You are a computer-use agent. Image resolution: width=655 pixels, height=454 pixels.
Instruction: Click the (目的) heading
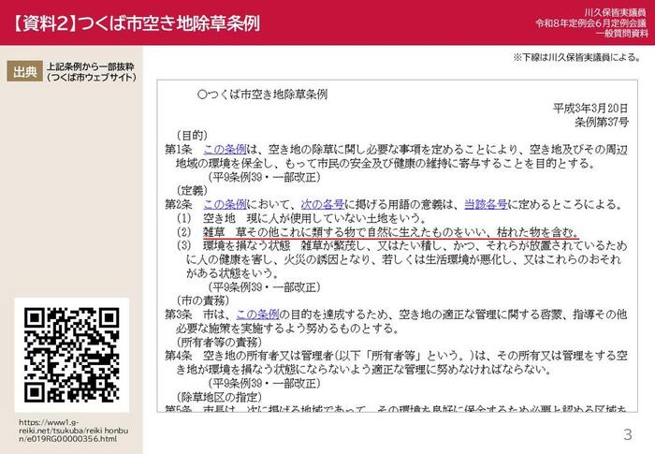(x=192, y=136)
